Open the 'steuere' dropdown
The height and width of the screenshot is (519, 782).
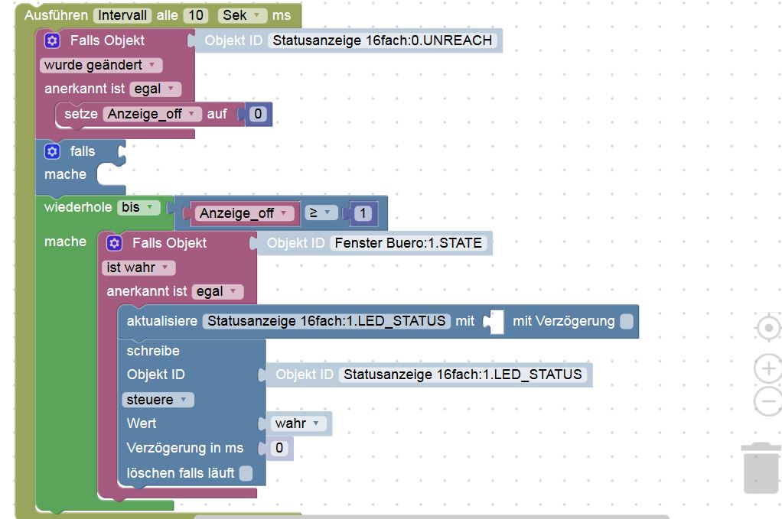coord(158,400)
